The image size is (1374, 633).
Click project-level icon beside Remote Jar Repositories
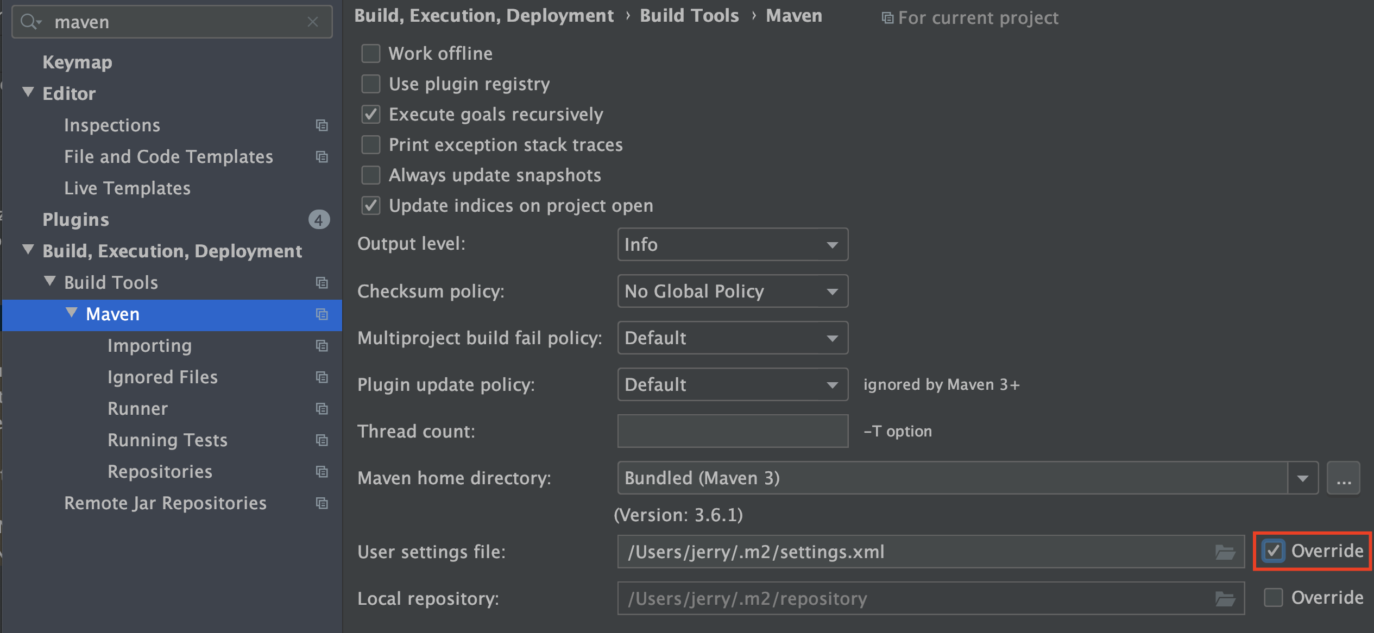point(322,503)
